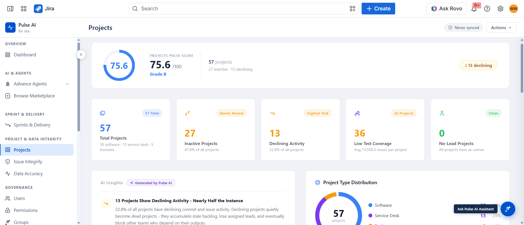Open the WW user avatar menu

(x=513, y=9)
